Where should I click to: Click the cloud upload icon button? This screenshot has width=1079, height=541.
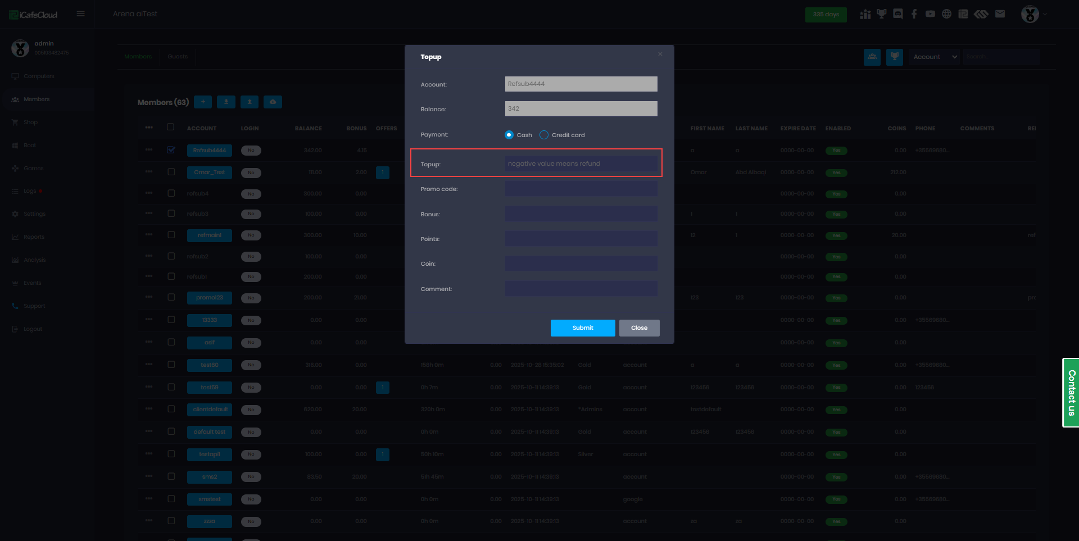273,102
